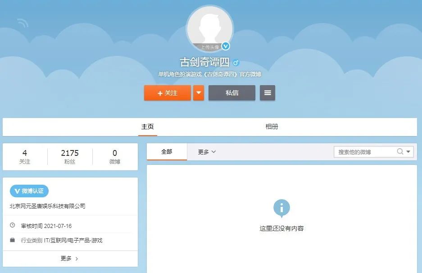Expand the 更多 filter dropdown in the feed

[205, 152]
